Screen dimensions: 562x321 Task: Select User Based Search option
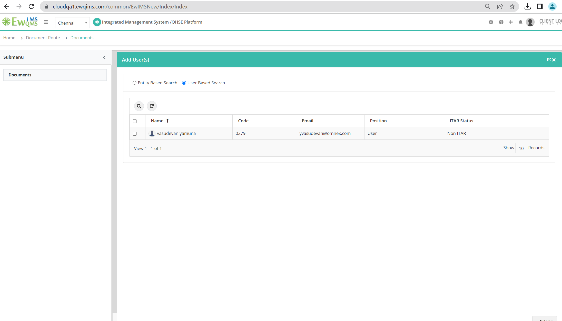pyautogui.click(x=184, y=83)
